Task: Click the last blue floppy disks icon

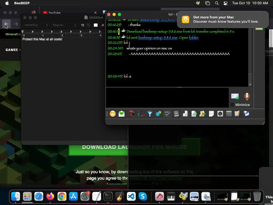Action: coord(246,114)
